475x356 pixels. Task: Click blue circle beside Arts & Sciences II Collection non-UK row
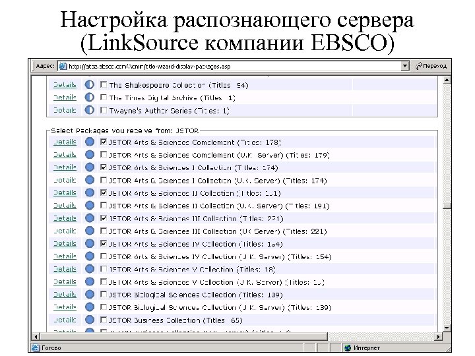pos(89,193)
